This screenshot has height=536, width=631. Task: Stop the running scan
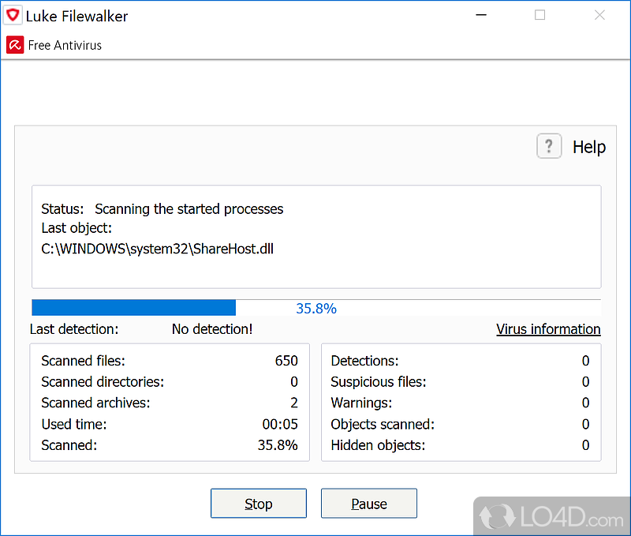(258, 504)
